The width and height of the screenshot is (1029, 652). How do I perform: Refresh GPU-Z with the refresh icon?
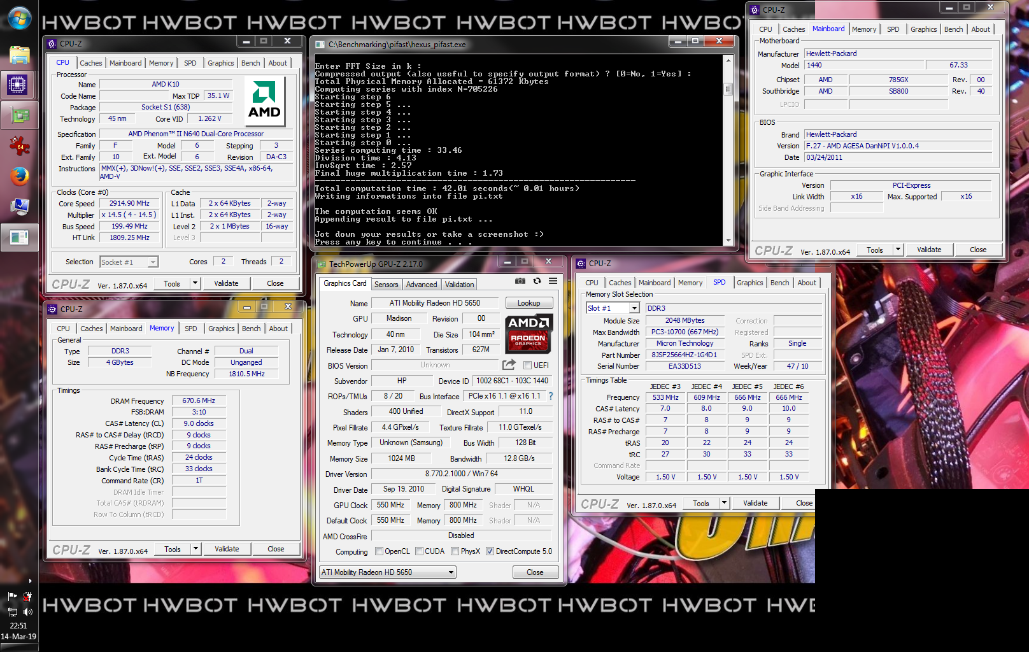[x=537, y=281]
